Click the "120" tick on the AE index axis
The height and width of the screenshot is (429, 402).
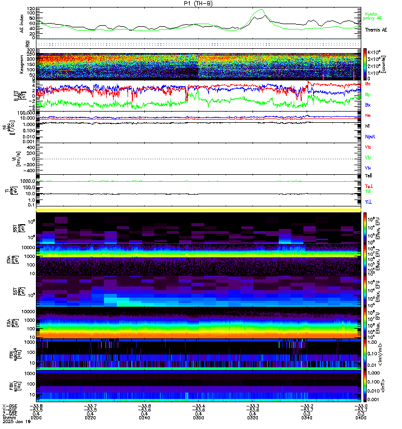point(31,9)
